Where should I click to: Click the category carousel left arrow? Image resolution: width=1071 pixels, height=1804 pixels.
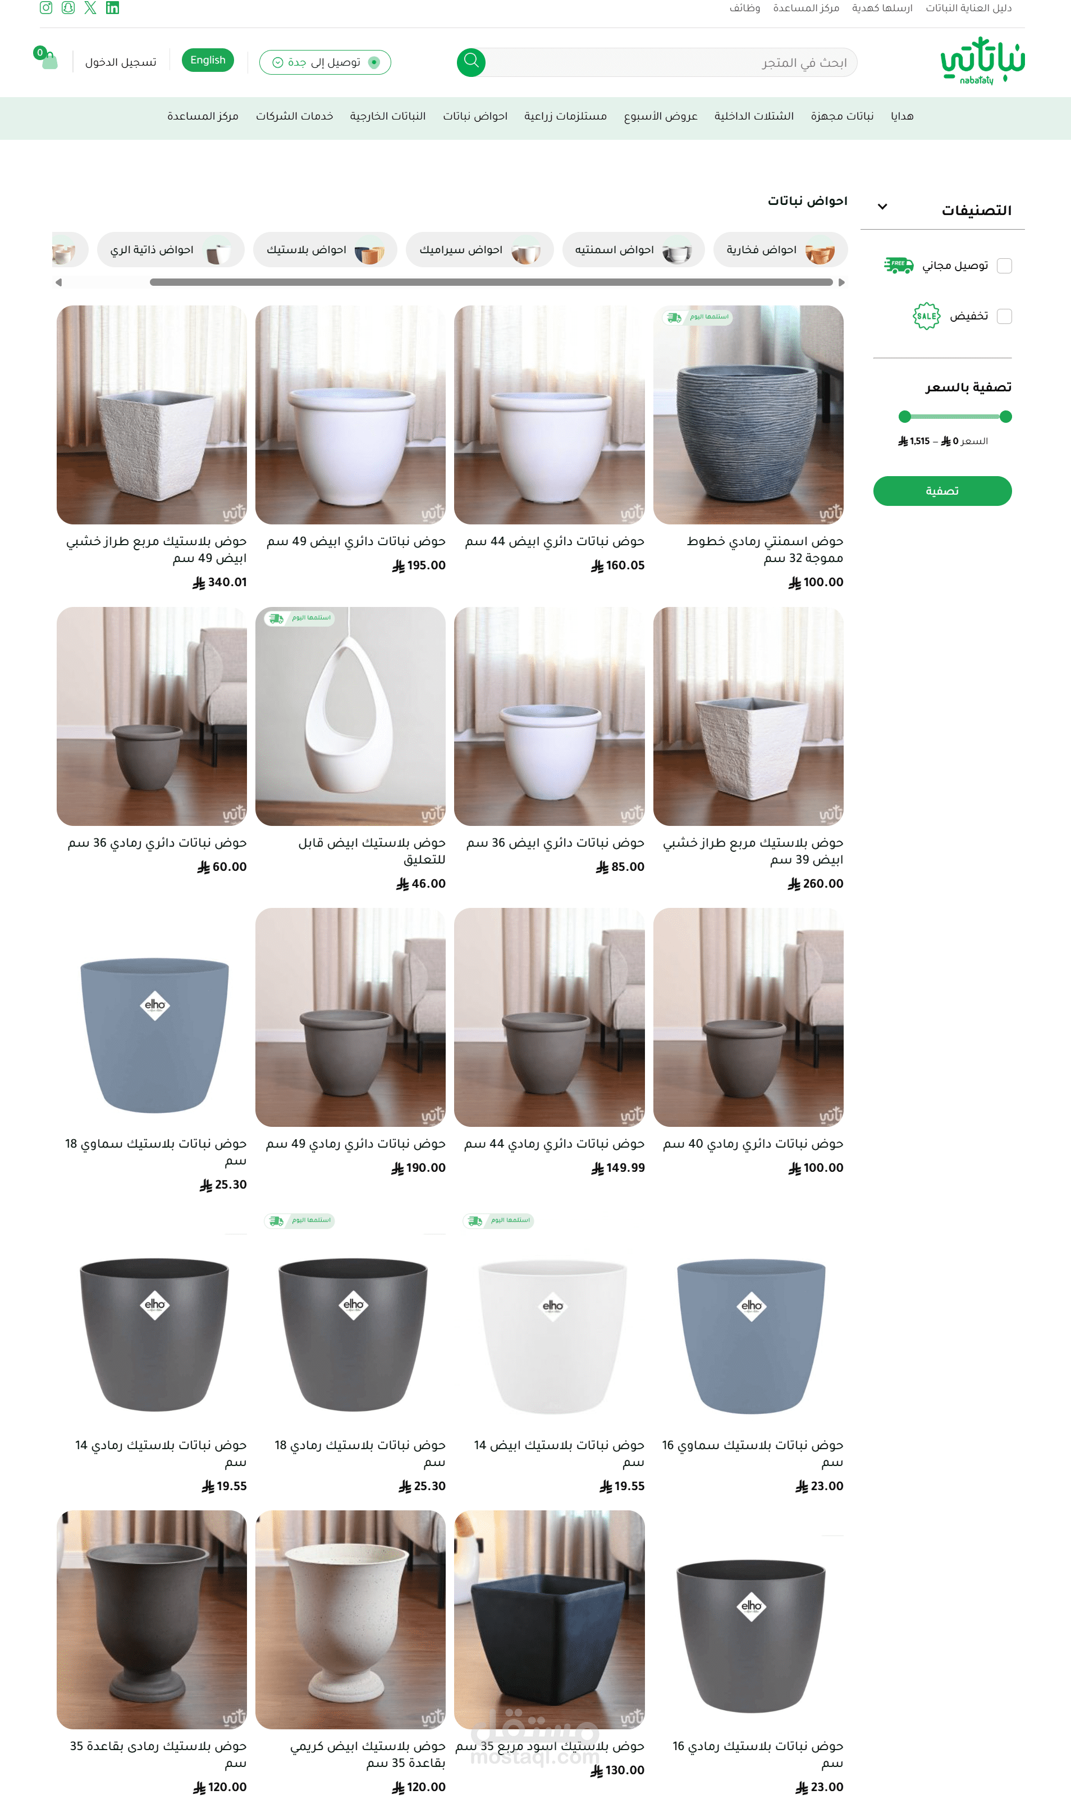pyautogui.click(x=58, y=282)
